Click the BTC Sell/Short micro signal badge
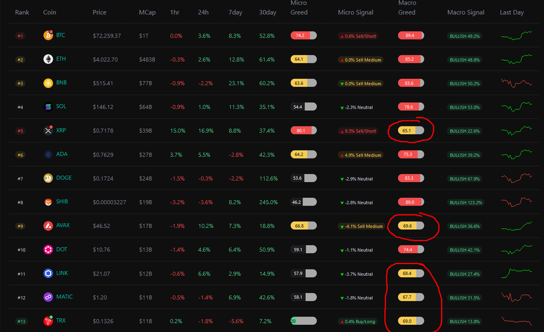The image size is (544, 332). 358,36
